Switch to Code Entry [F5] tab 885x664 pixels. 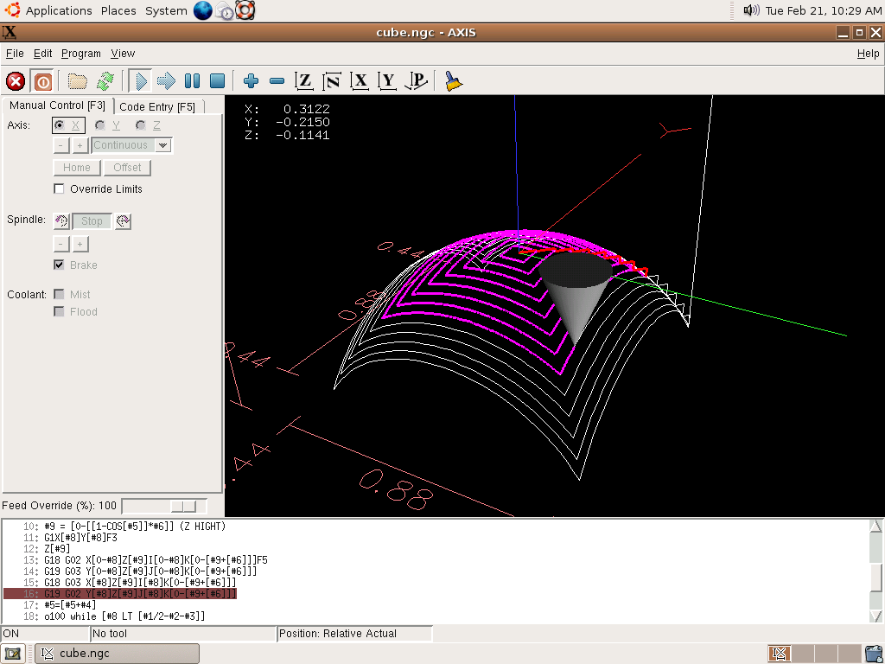coord(157,106)
